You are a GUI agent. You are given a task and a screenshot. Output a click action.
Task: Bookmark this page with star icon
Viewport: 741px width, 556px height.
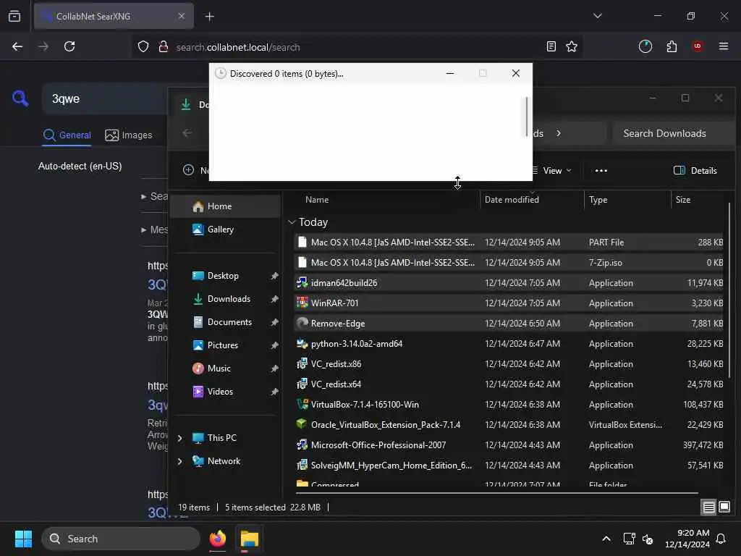coord(572,46)
